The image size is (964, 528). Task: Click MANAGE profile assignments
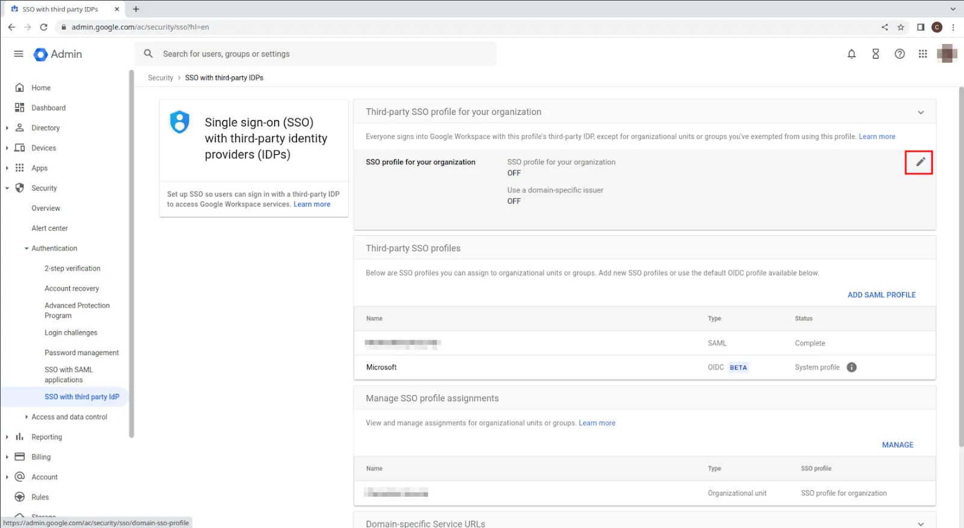[x=898, y=445]
